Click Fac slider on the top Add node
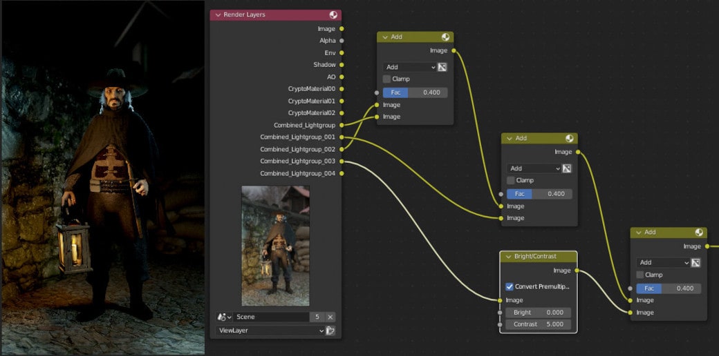 click(415, 92)
